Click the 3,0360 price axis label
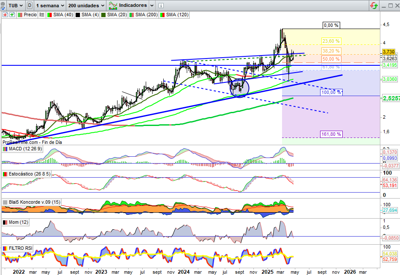The height and width of the screenshot is (275, 400). point(390,79)
